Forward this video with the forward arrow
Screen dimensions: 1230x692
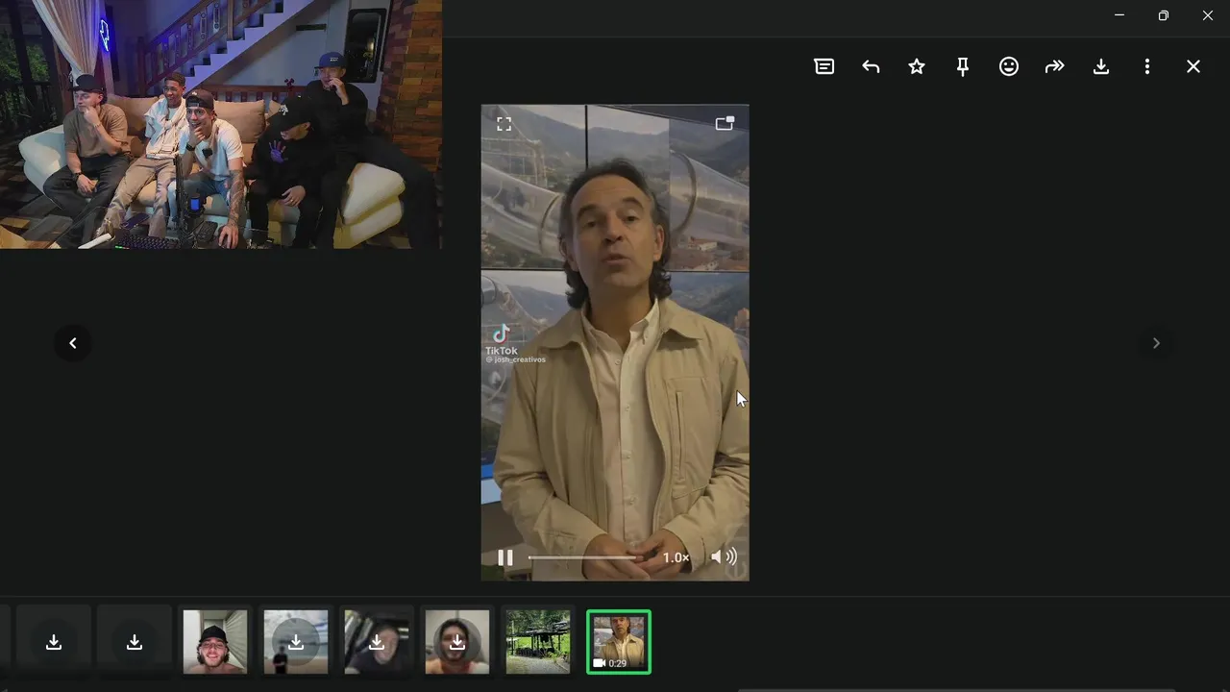coord(1055,66)
